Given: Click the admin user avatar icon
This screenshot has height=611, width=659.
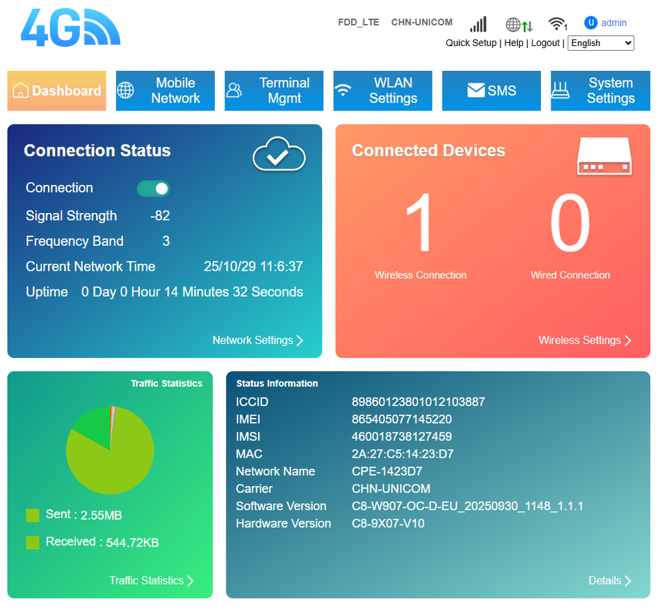Looking at the screenshot, I should tap(590, 23).
